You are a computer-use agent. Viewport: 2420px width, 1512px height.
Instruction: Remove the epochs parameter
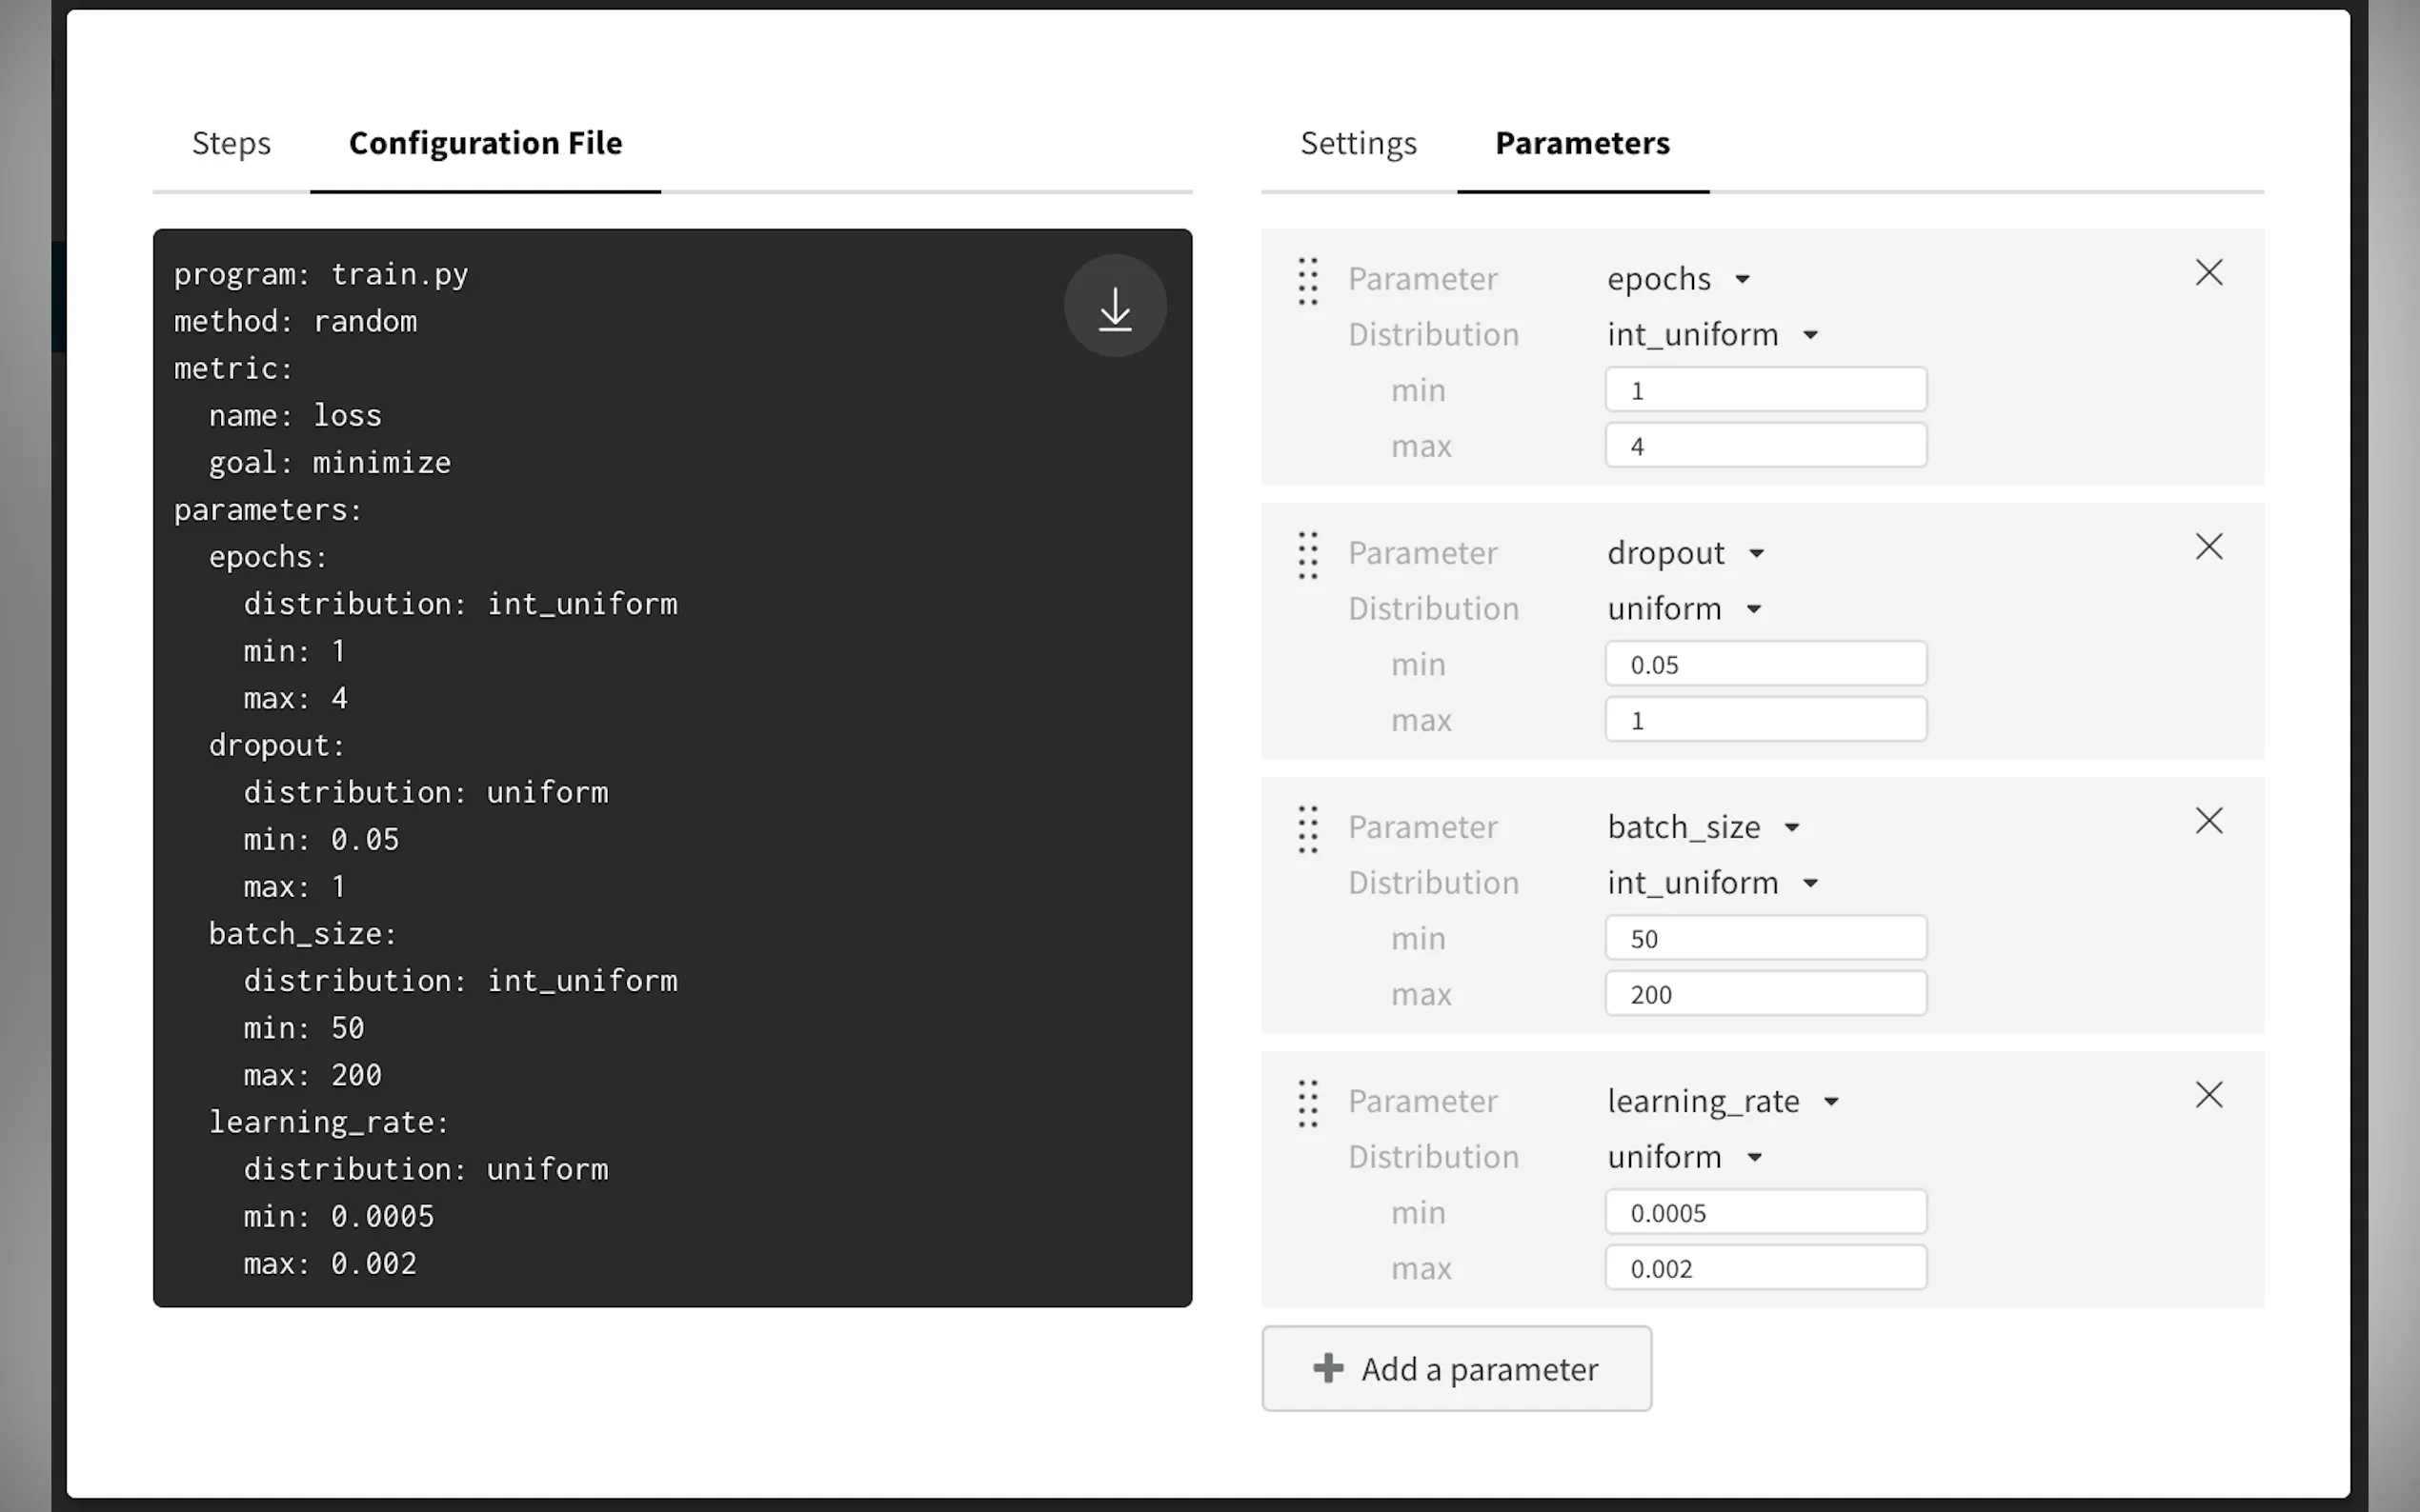2208,273
